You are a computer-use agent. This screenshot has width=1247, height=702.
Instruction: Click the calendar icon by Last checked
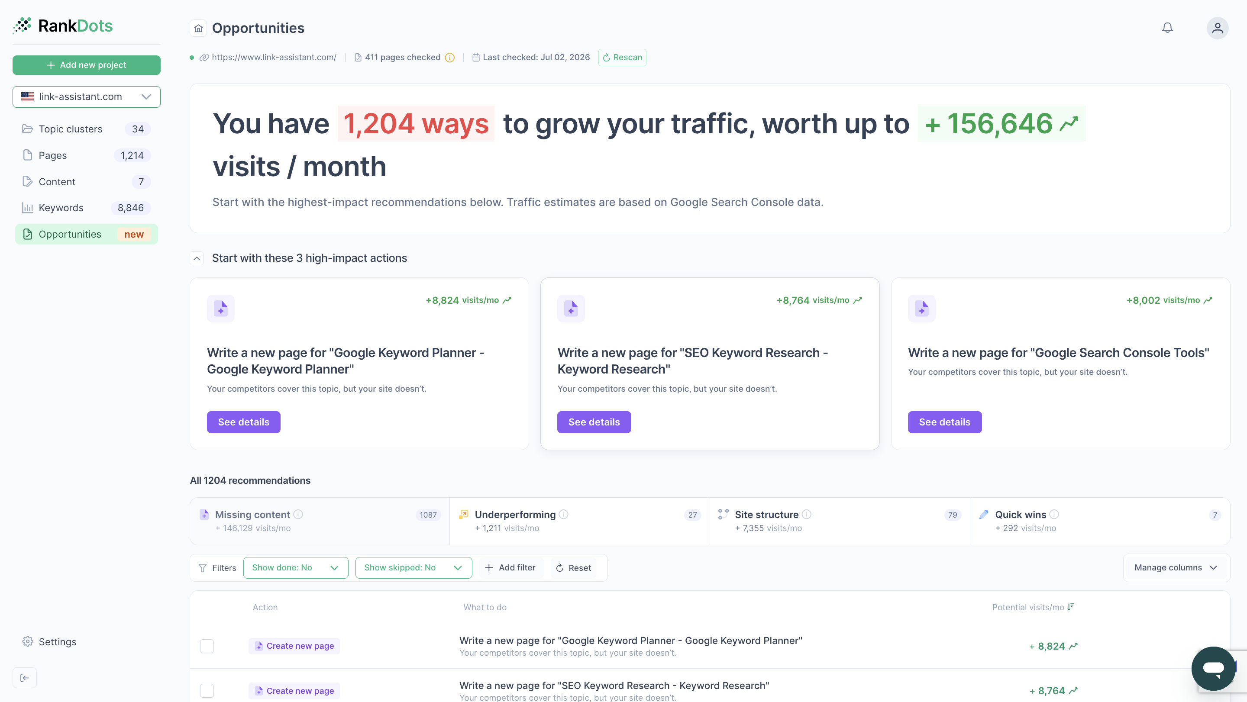pyautogui.click(x=476, y=58)
